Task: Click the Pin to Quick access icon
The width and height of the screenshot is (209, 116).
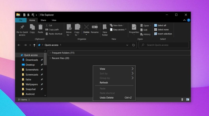Action: tap(22, 27)
